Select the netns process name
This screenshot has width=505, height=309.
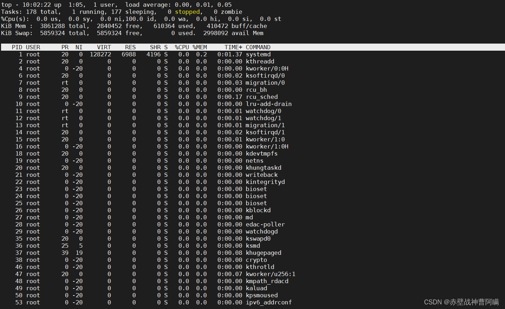(255, 161)
